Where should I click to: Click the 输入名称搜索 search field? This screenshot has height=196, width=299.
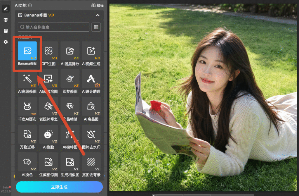54,27
